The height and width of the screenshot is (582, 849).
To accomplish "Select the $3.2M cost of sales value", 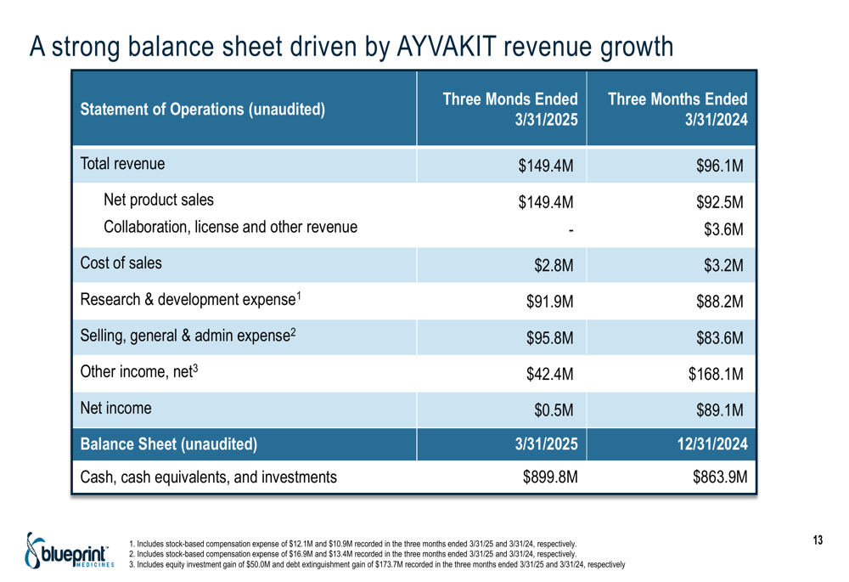I will pyautogui.click(x=723, y=266).
